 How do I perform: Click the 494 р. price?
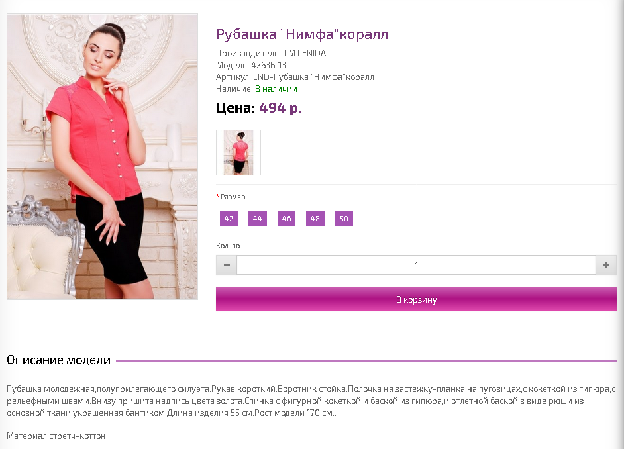pyautogui.click(x=280, y=108)
